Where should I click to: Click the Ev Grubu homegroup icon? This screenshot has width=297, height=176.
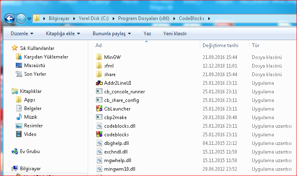[x=15, y=151]
